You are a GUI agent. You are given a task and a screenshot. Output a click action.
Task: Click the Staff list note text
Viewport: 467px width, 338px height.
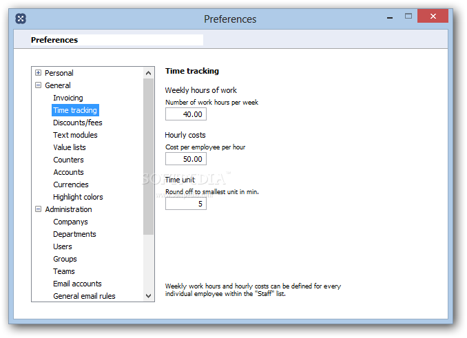253,290
